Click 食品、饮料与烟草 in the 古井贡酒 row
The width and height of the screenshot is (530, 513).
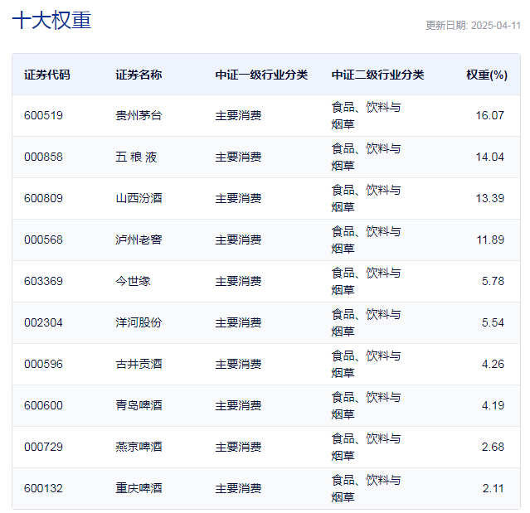coord(366,364)
